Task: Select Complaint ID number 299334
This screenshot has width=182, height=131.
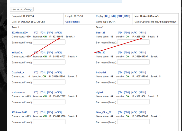Action: (x=30, y=16)
